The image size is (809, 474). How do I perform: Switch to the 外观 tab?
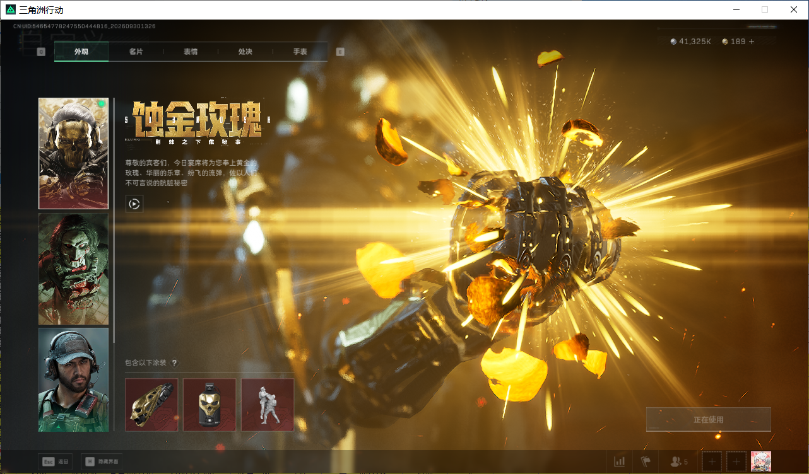click(x=81, y=52)
